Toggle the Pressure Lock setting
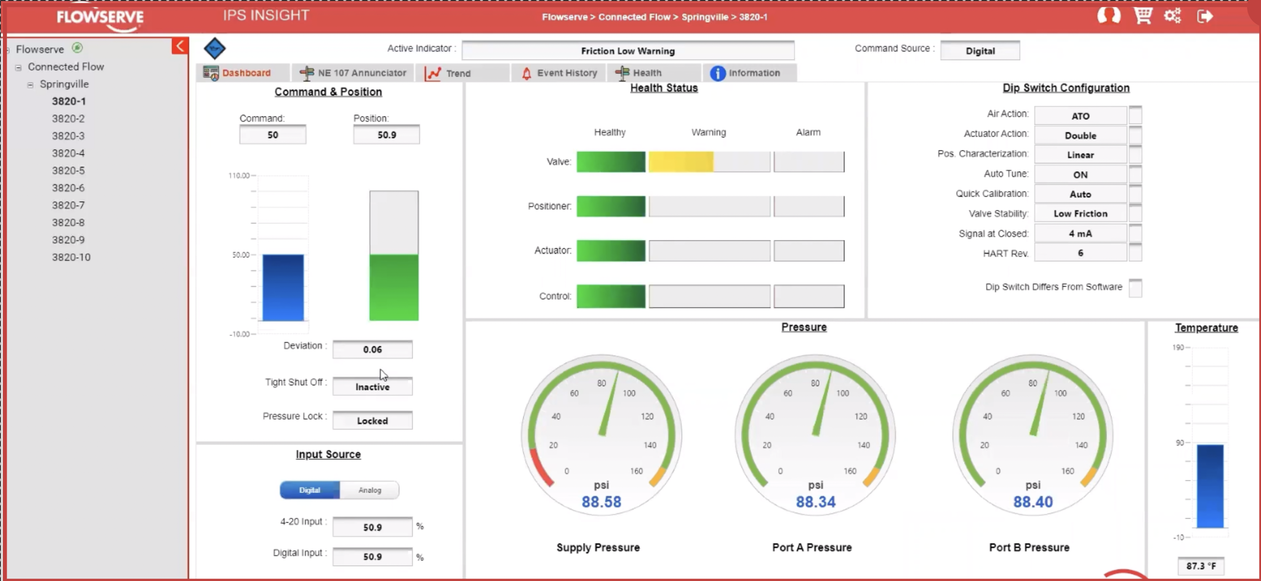 point(372,420)
